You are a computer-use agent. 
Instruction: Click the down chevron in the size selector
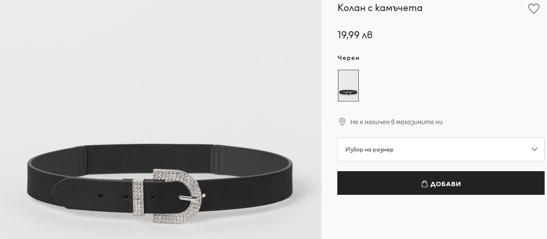pyautogui.click(x=534, y=149)
